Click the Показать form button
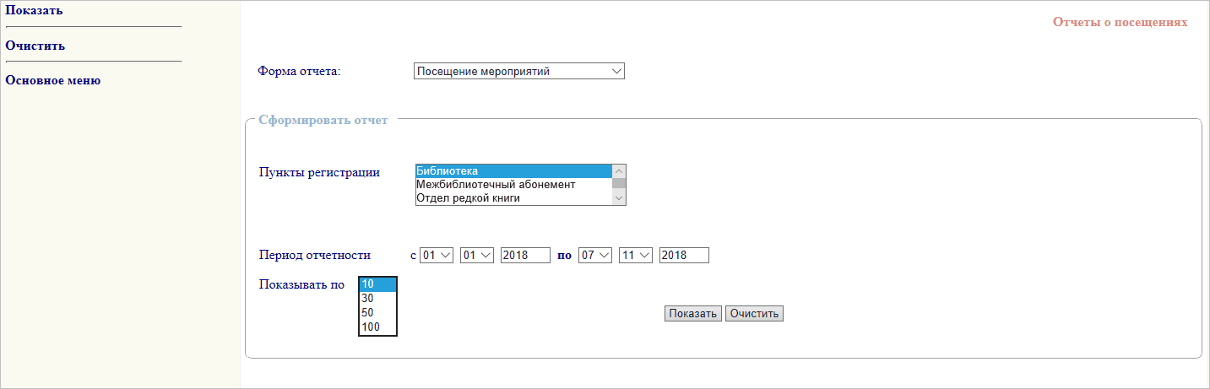 pos(692,314)
